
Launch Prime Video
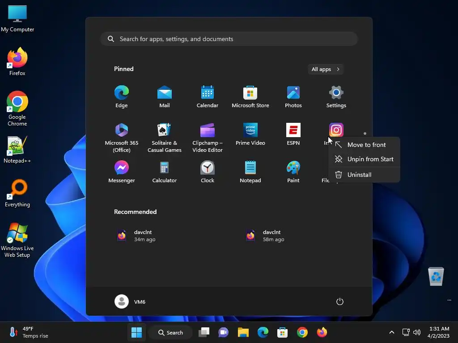pyautogui.click(x=250, y=134)
